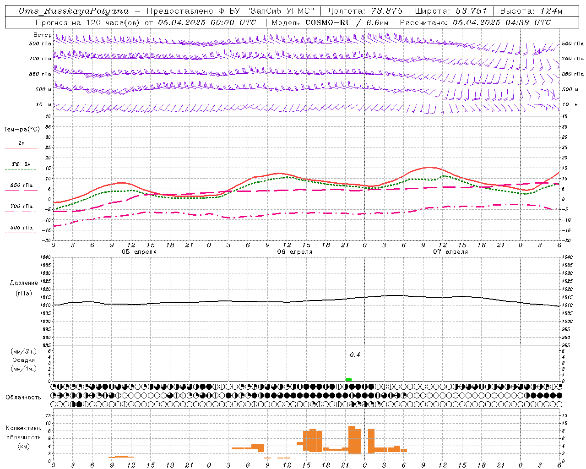This screenshot has width=586, height=469.
Task: Click the red 2м temperature legend line
Action: pos(21,148)
